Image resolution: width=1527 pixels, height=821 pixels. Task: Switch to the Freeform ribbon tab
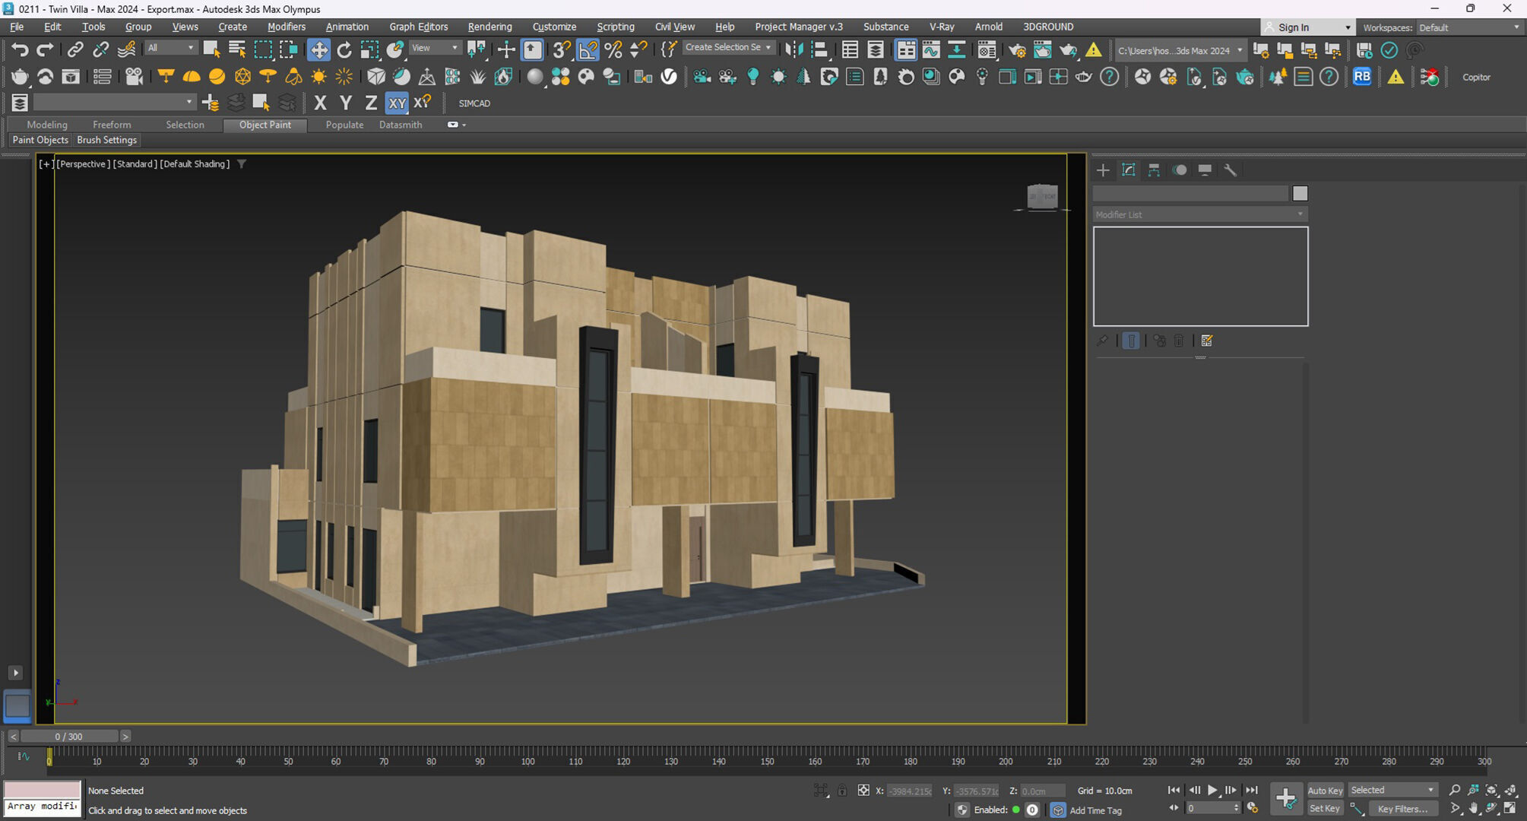point(112,125)
